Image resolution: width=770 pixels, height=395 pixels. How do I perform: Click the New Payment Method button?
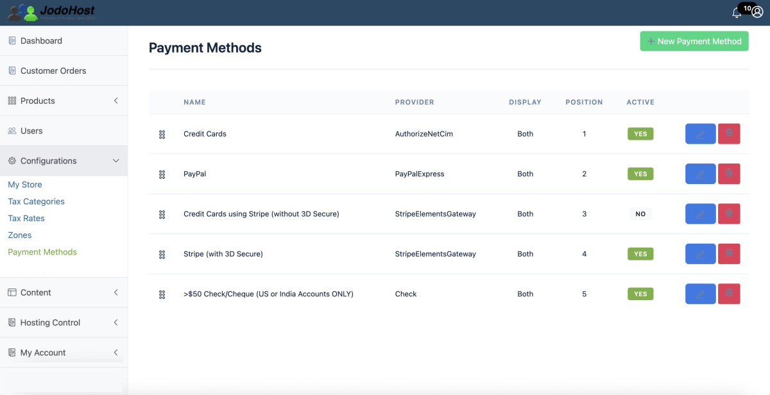(x=694, y=41)
